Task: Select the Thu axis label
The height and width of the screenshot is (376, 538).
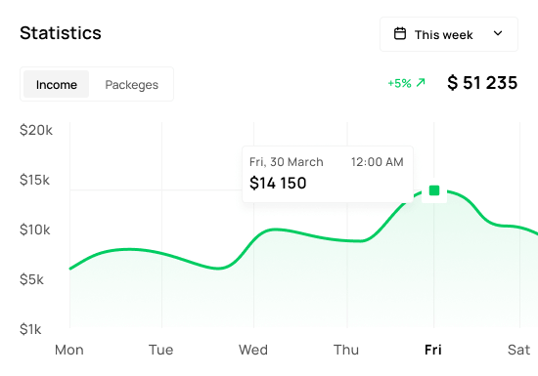Action: [346, 350]
